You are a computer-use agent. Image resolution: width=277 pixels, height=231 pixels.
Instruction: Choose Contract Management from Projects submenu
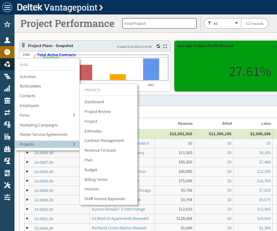click(104, 141)
